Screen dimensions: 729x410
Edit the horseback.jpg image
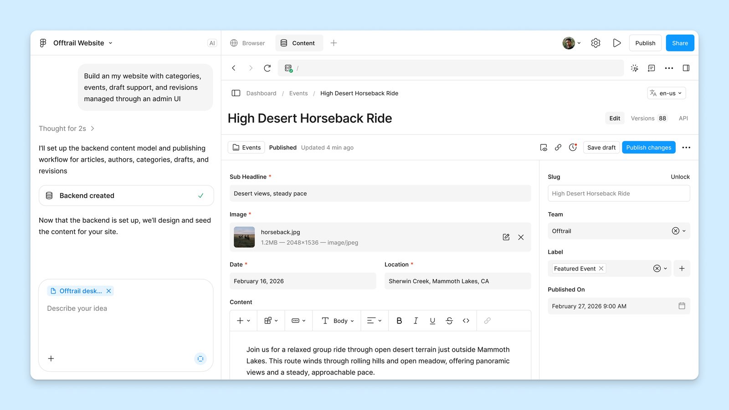(x=506, y=237)
